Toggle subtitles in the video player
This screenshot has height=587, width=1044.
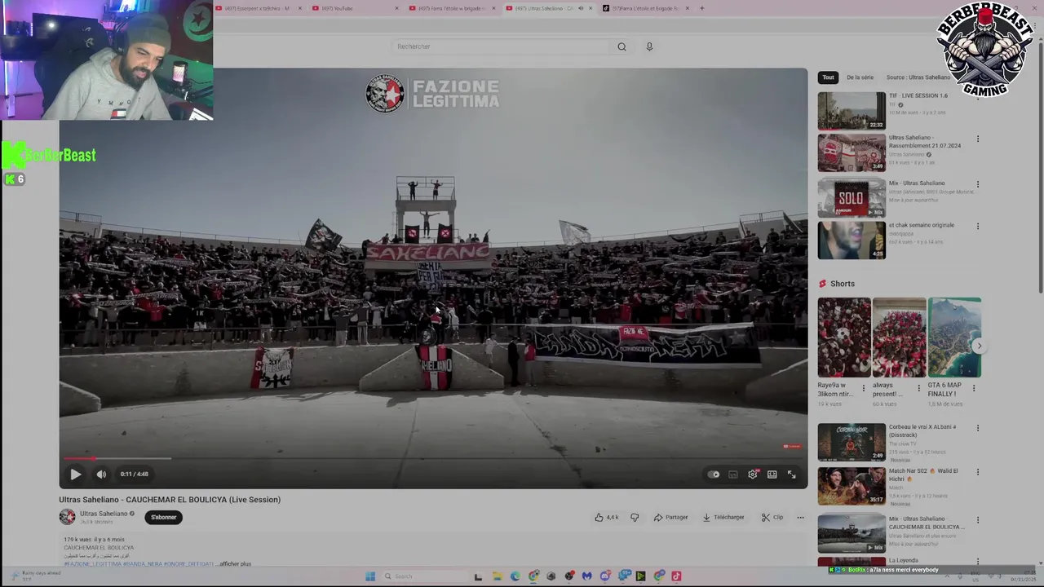733,474
